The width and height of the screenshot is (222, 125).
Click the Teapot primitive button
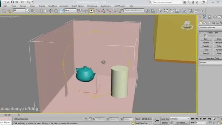coord(206,53)
